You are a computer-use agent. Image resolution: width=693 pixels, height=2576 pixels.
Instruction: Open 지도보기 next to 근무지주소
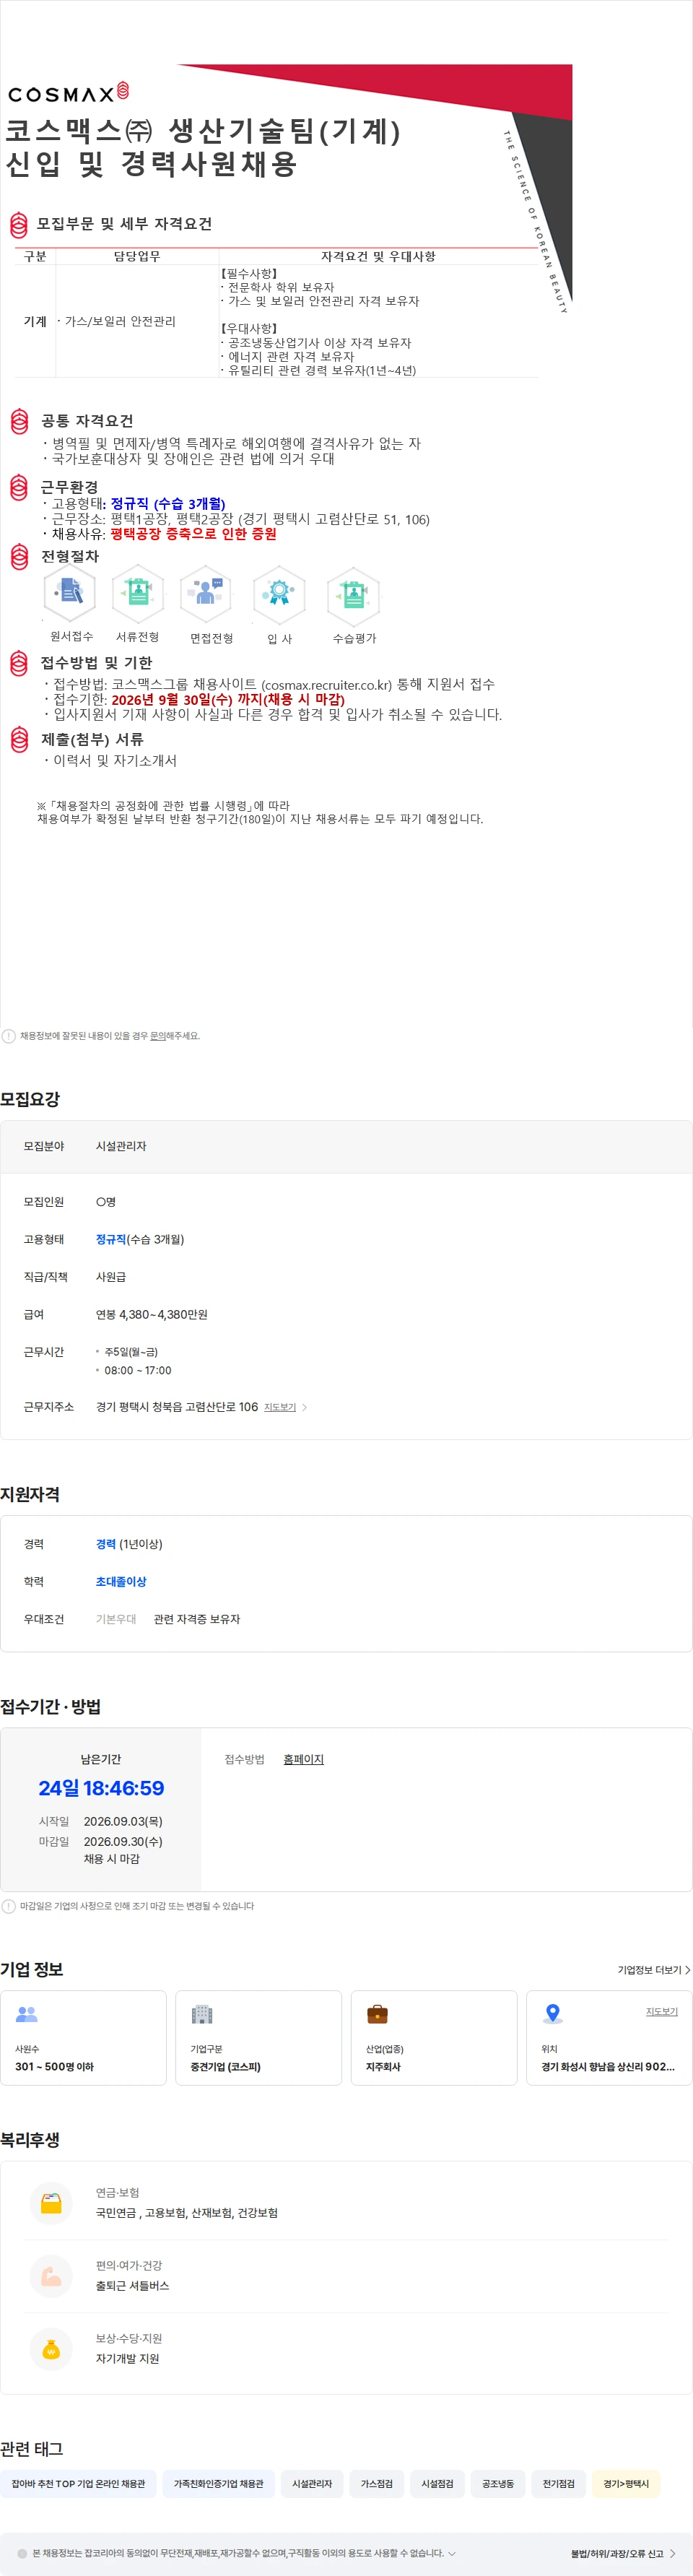(x=280, y=1407)
